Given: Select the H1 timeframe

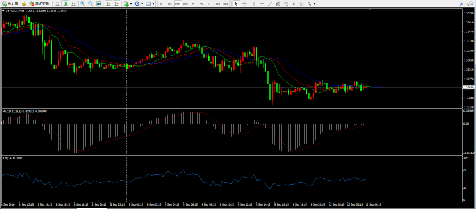Looking at the screenshot, I should (194, 4).
